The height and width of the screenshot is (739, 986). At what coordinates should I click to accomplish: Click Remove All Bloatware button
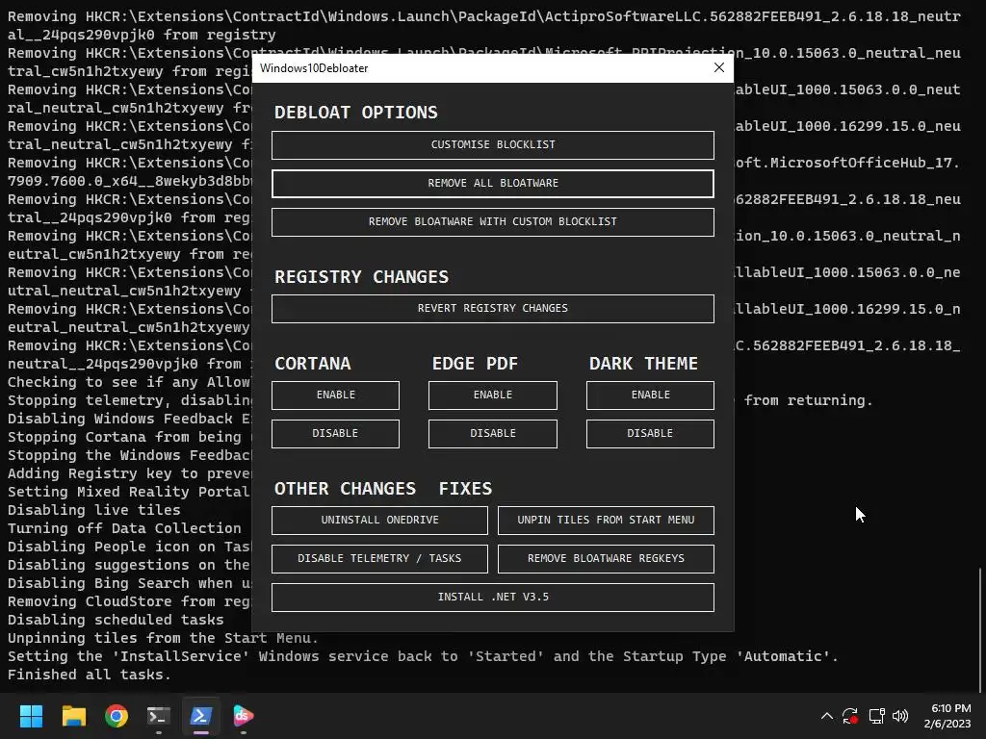tap(493, 184)
